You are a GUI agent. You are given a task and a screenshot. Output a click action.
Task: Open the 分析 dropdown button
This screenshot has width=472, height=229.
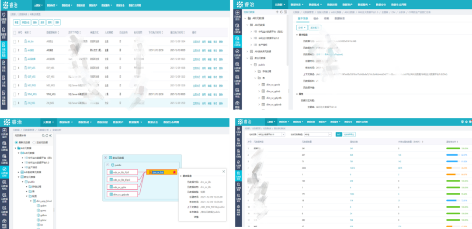pyautogui.click(x=302, y=27)
